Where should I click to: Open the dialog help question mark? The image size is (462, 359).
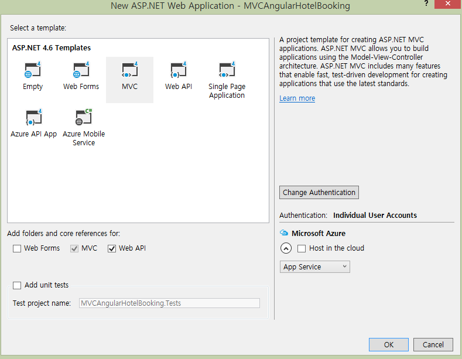point(426,4)
